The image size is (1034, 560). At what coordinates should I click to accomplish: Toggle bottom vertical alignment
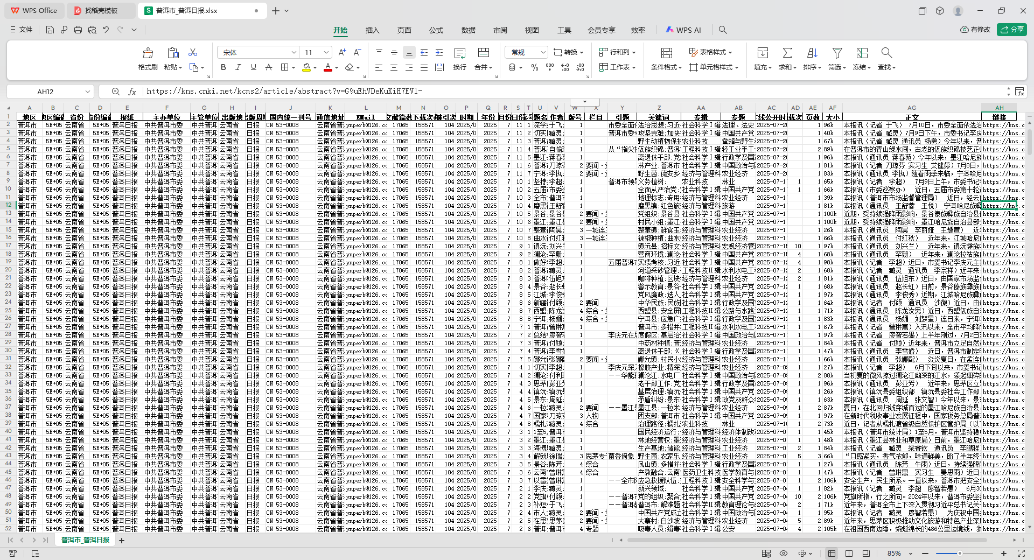[409, 52]
